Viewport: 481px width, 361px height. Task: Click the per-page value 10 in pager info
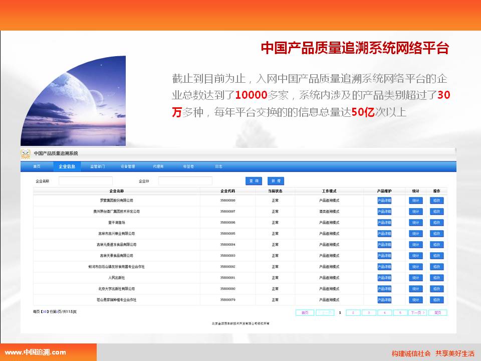[45, 312]
